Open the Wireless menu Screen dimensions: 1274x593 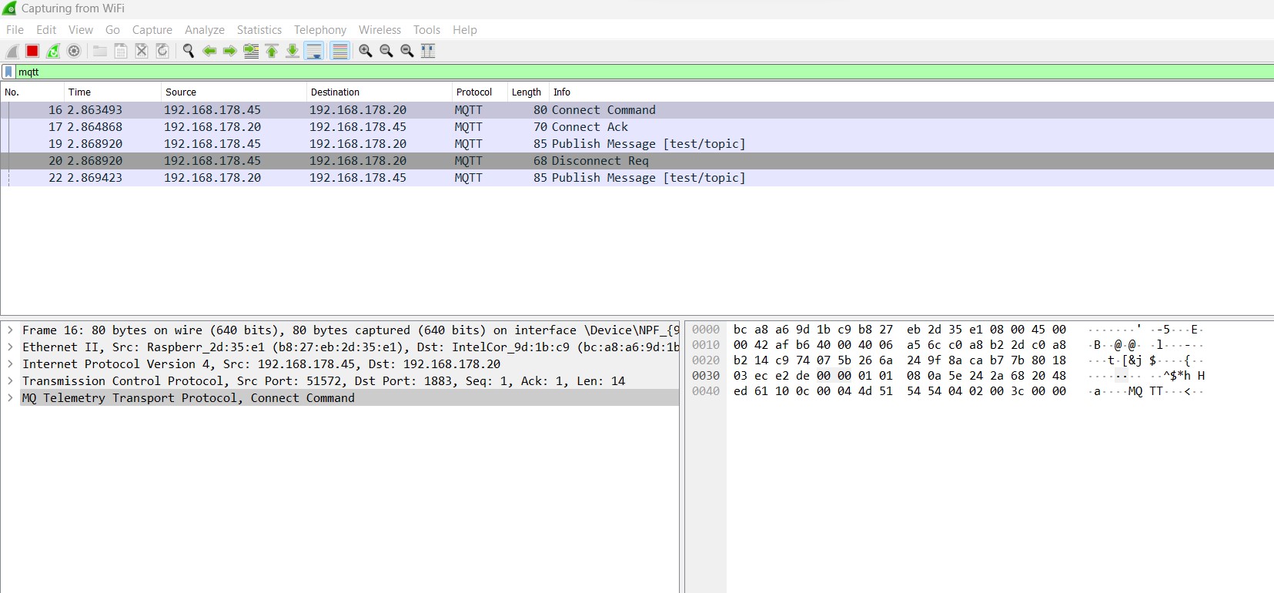380,30
